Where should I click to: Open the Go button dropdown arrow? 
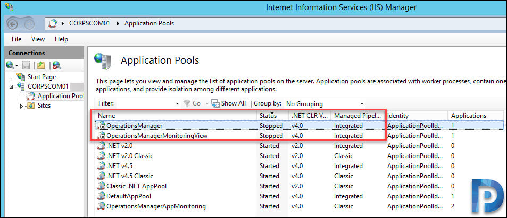(207, 104)
